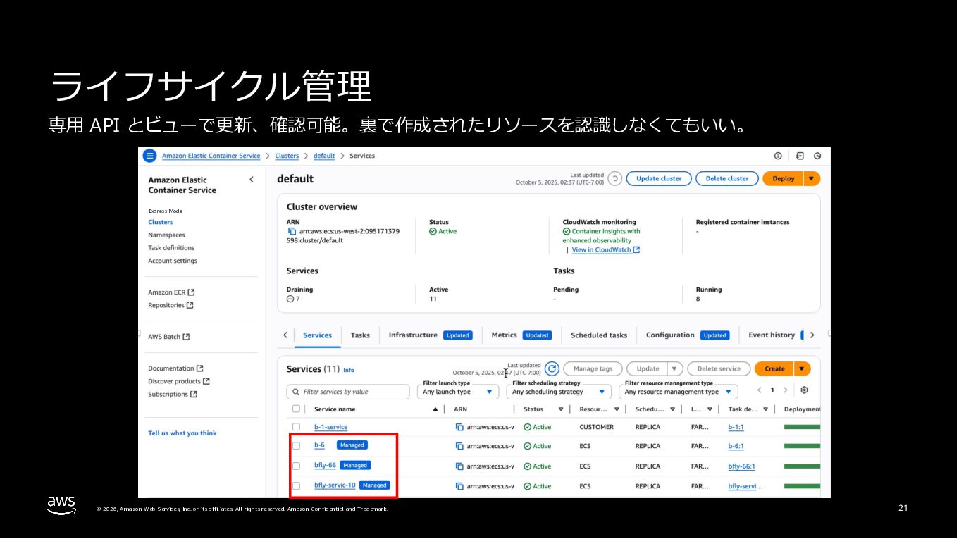Click the clock icon in top-right header
This screenshot has width=959, height=539.
coord(817,156)
